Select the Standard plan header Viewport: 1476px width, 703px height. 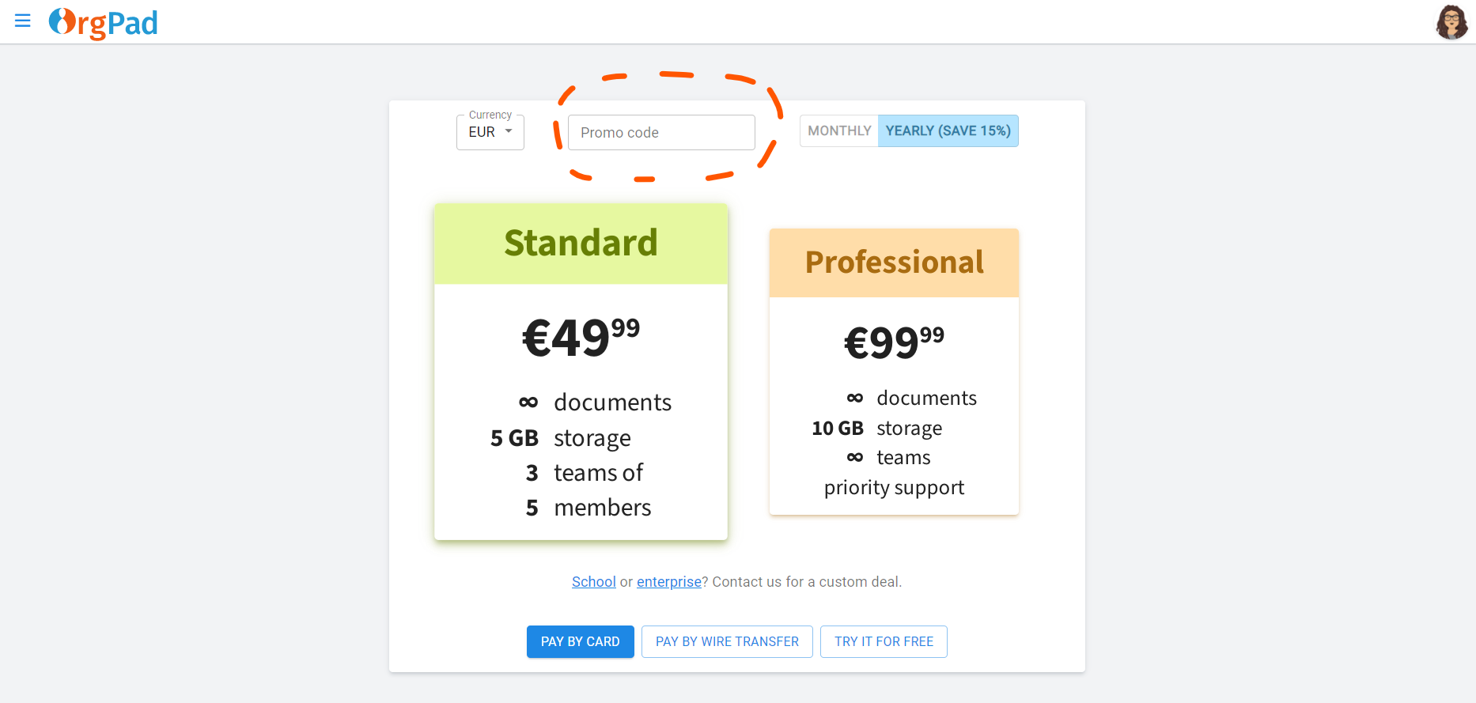(x=581, y=244)
